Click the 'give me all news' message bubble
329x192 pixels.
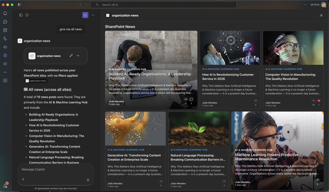pyautogui.click(x=71, y=29)
